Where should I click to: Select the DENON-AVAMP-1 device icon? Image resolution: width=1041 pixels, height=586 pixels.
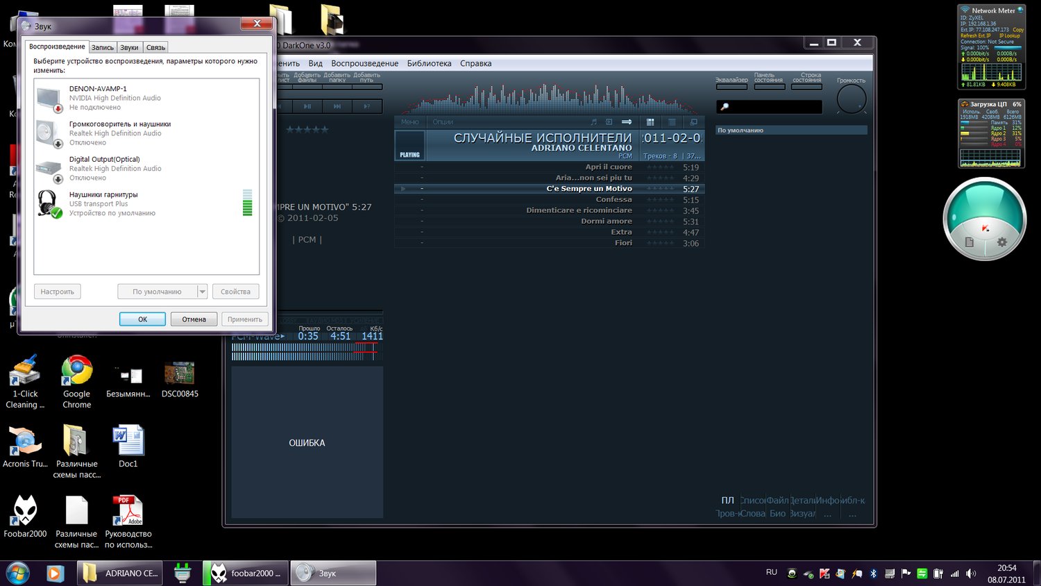(x=49, y=99)
